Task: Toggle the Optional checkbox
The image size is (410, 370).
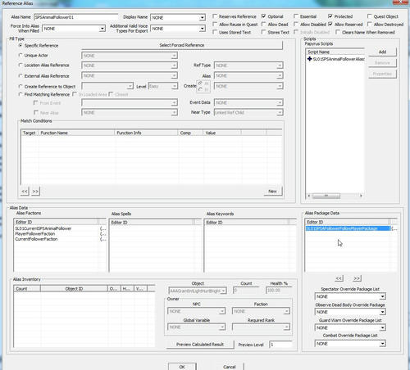Action: pos(263,16)
